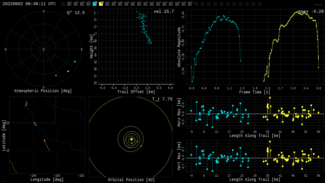Select camera 20 box in top strip
This screenshot has height=183, width=325.
coord(190,4)
